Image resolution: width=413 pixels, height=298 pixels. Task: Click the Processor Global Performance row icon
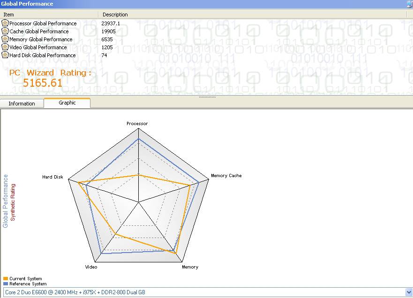tap(5, 23)
